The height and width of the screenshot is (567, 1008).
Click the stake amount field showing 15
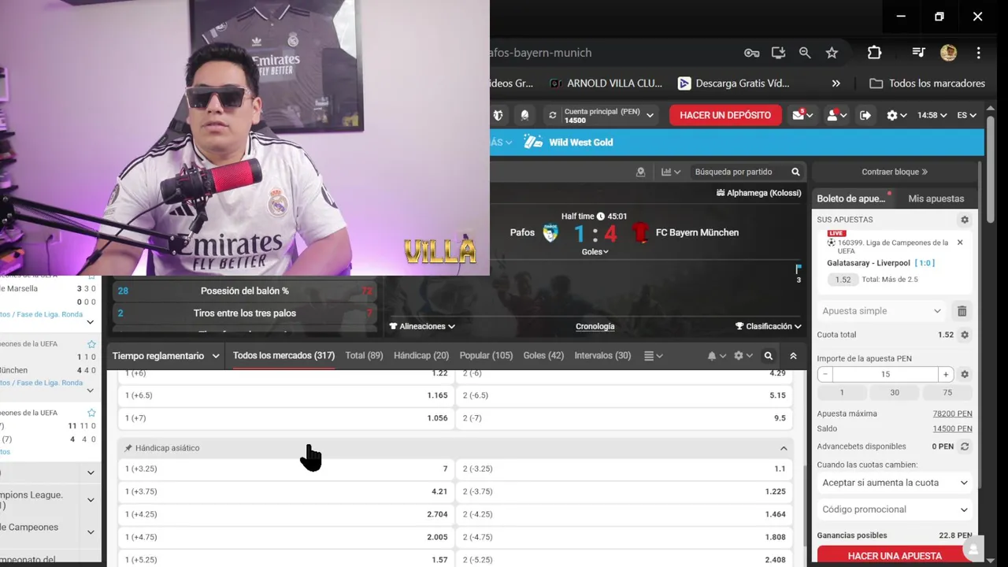885,375
